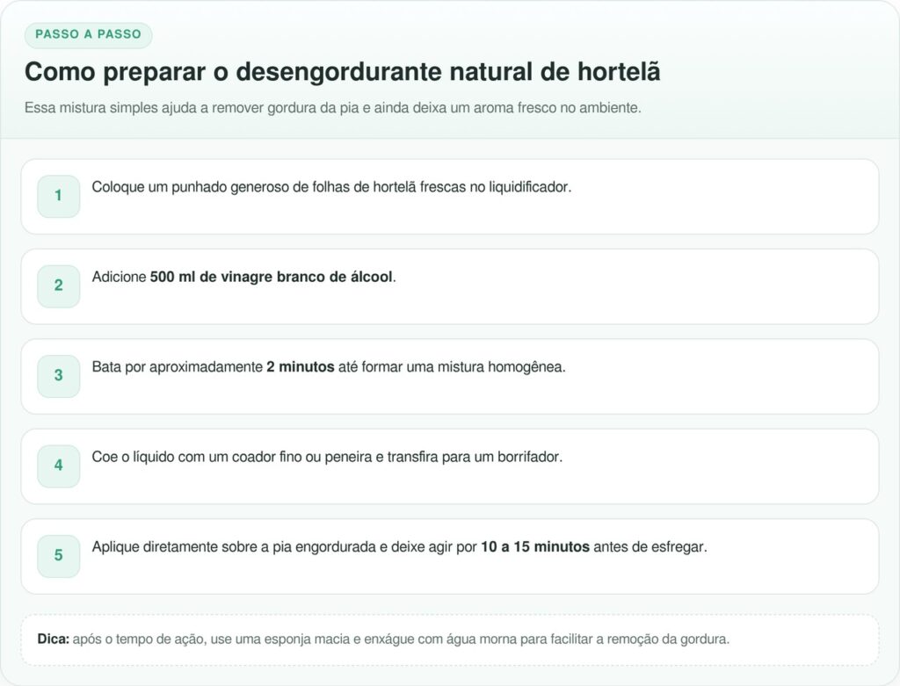Image resolution: width=900 pixels, height=686 pixels.
Task: Click the PASSO A PASSO label pill
Action: coord(88,34)
